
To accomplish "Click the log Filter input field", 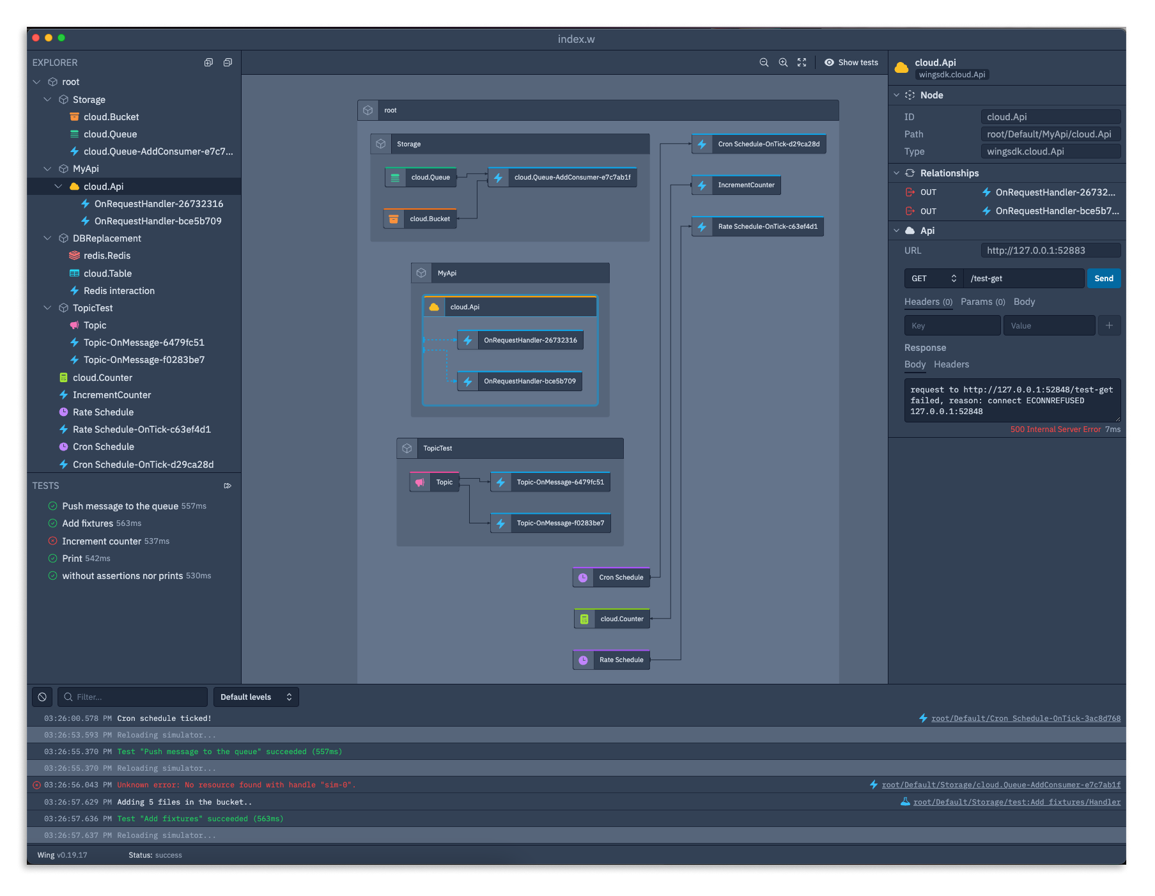I will point(133,697).
